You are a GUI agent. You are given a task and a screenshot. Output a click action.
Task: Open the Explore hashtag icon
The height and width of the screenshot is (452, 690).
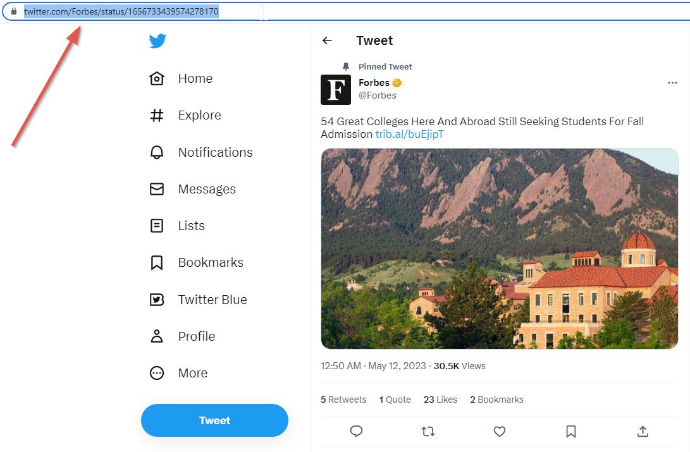tap(156, 115)
